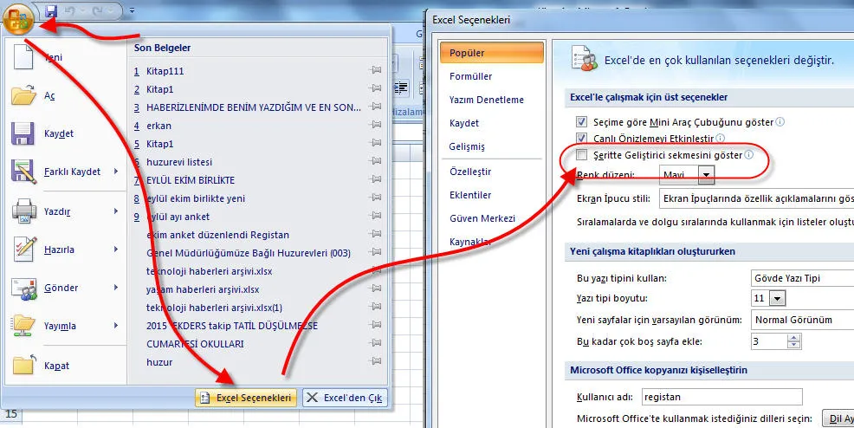The width and height of the screenshot is (854, 428).
Task: Click the Excel Seçenekleri button
Action: click(x=247, y=398)
